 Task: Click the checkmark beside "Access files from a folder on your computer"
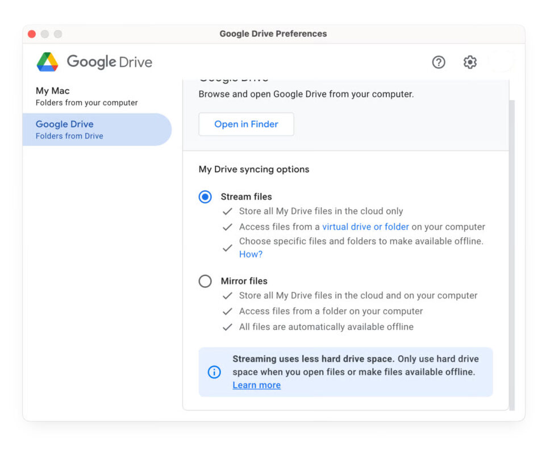tap(227, 311)
